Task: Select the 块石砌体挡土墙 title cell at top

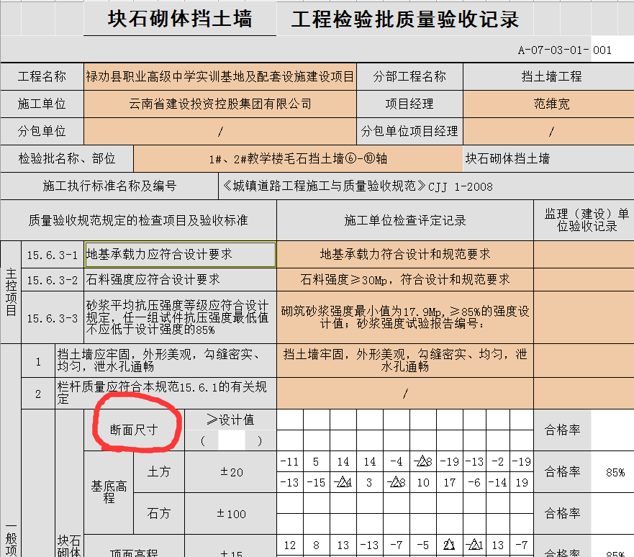Action: tap(180, 19)
